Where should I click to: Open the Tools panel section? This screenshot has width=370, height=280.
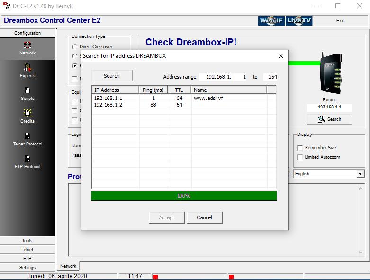pos(27,241)
